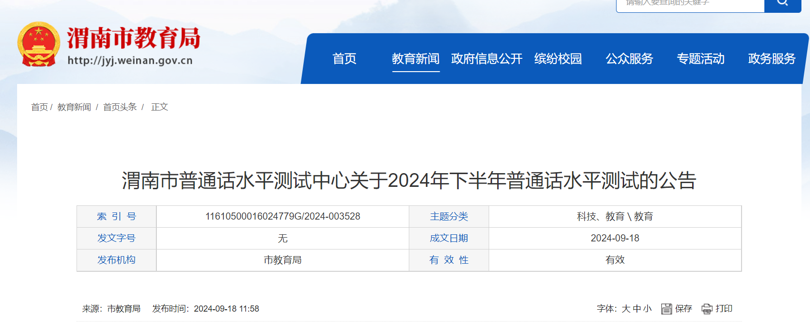Click the 打印 text link

724,309
